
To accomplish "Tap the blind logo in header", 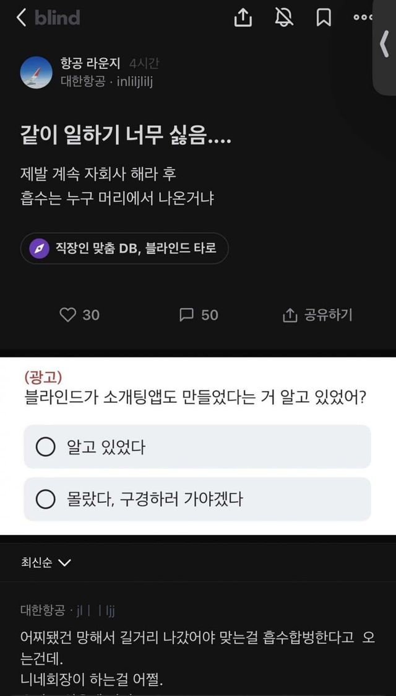I will click(x=57, y=18).
